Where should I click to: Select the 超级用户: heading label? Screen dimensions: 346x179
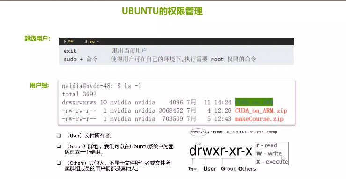pyautogui.click(x=37, y=39)
